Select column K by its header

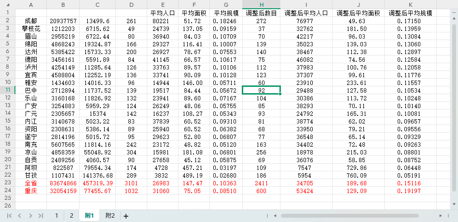point(410,4)
